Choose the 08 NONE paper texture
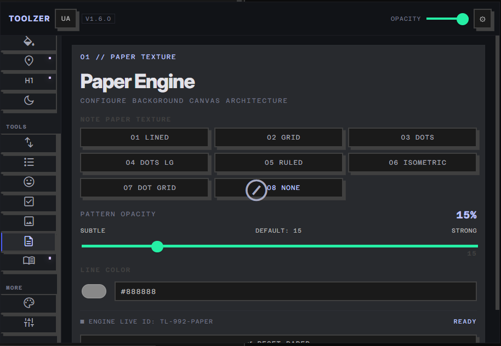The height and width of the screenshot is (346, 501). (x=278, y=188)
